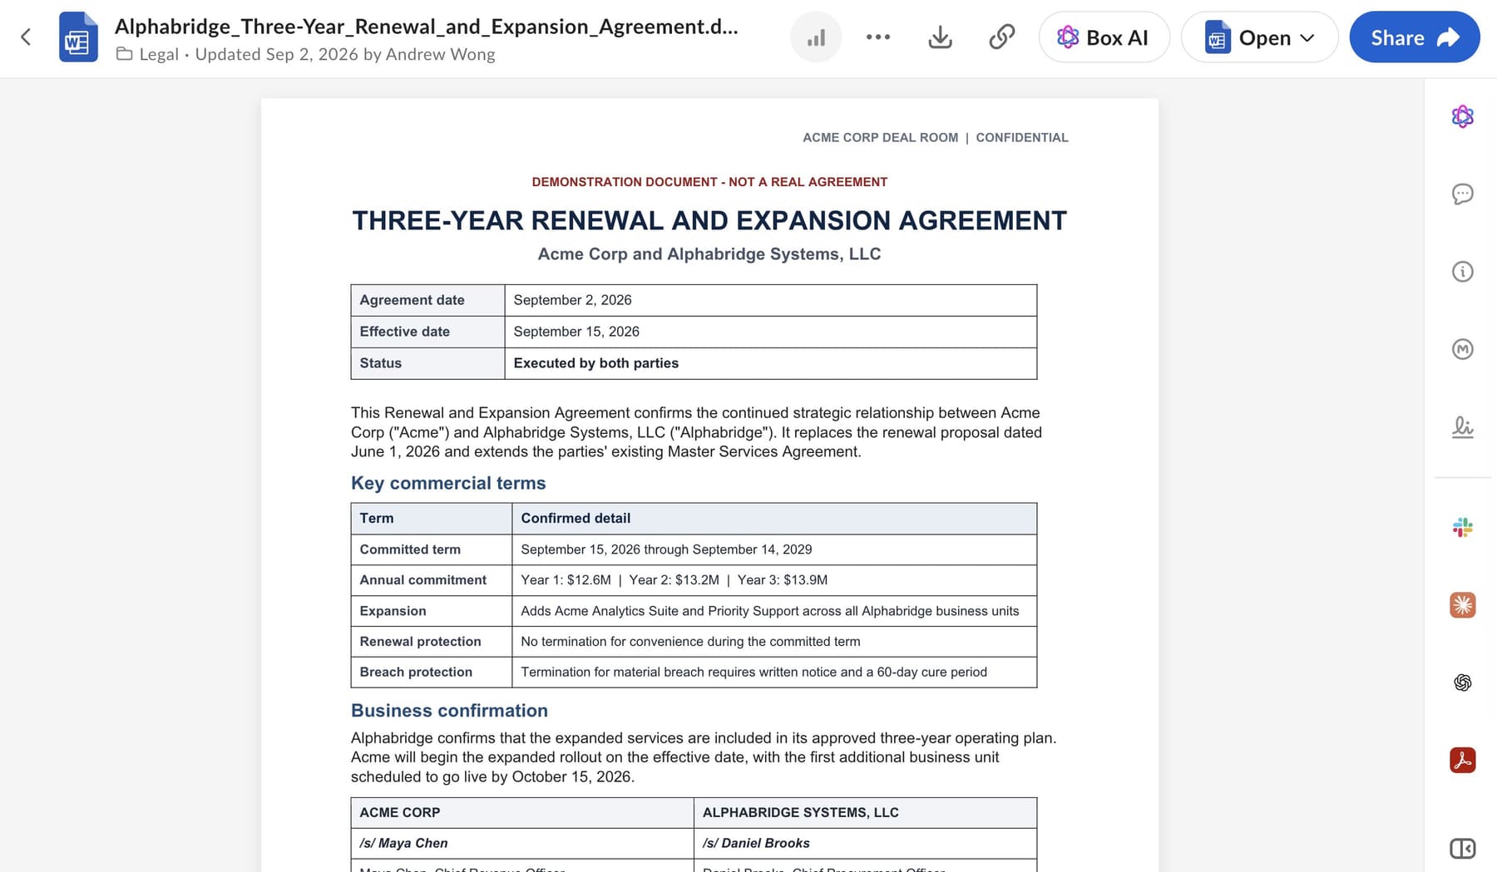Click the 60-day cure period cell
This screenshot has height=872, width=1497.
pos(774,672)
